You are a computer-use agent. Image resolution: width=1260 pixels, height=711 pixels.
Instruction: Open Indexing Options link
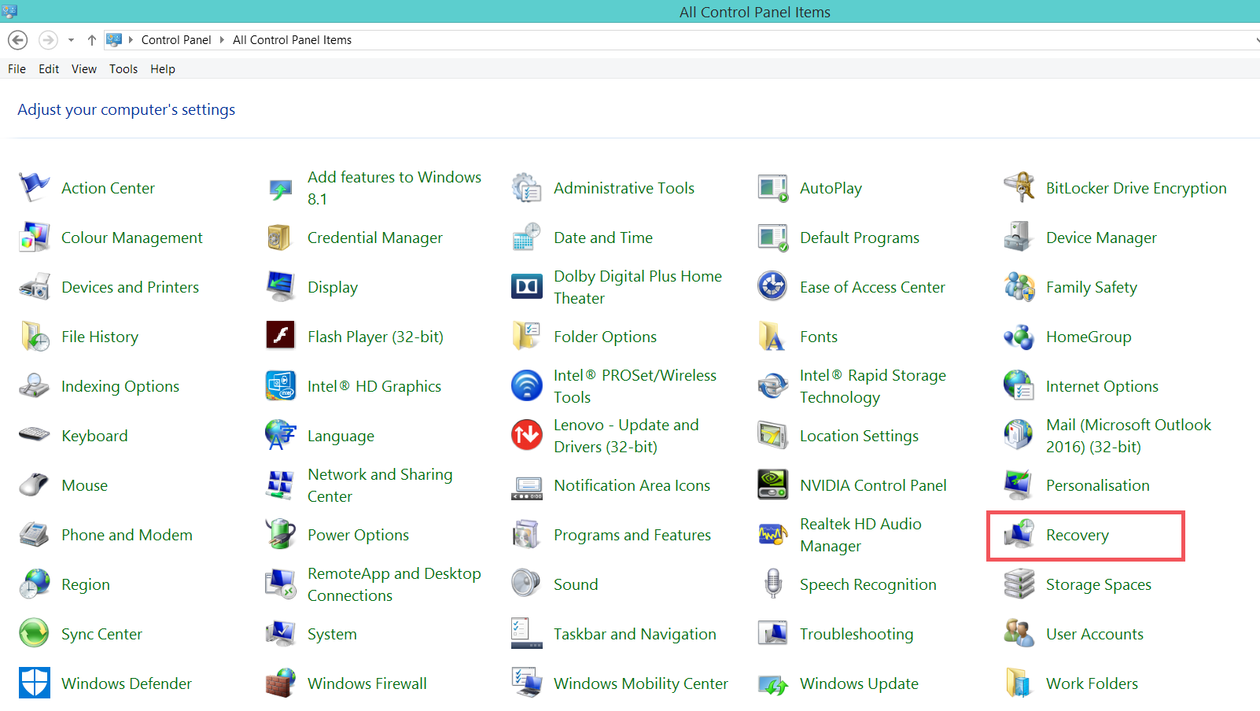120,386
